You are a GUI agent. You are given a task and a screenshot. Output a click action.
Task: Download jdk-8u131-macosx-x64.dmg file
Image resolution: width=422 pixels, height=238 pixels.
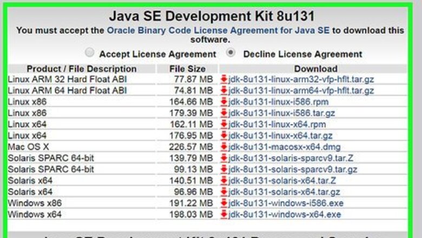(285, 147)
